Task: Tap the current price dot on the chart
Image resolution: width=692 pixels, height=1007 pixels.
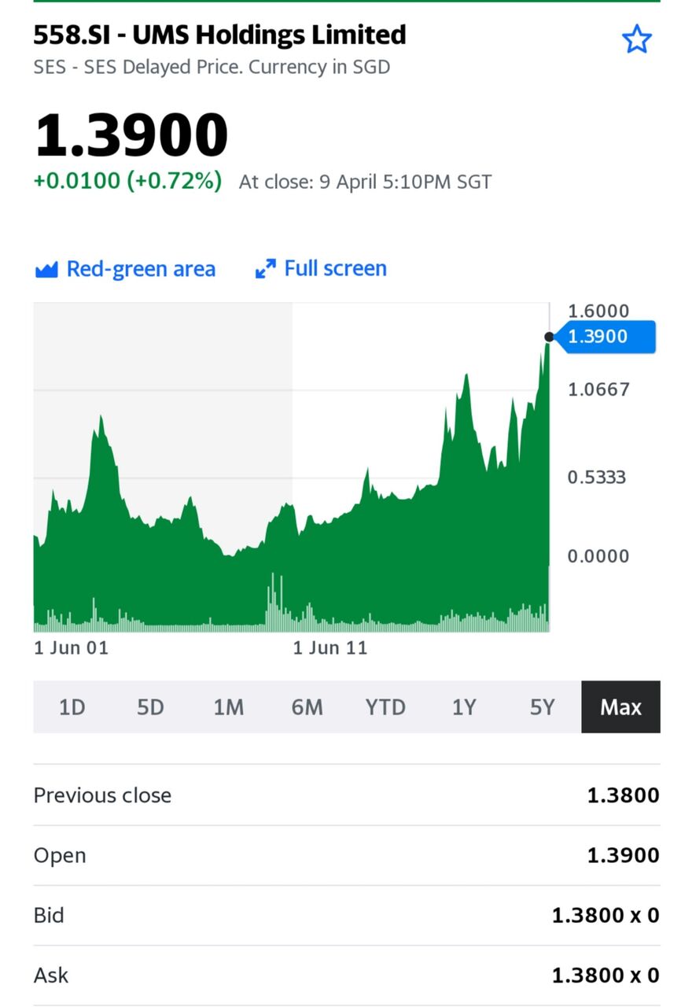Action: (549, 337)
